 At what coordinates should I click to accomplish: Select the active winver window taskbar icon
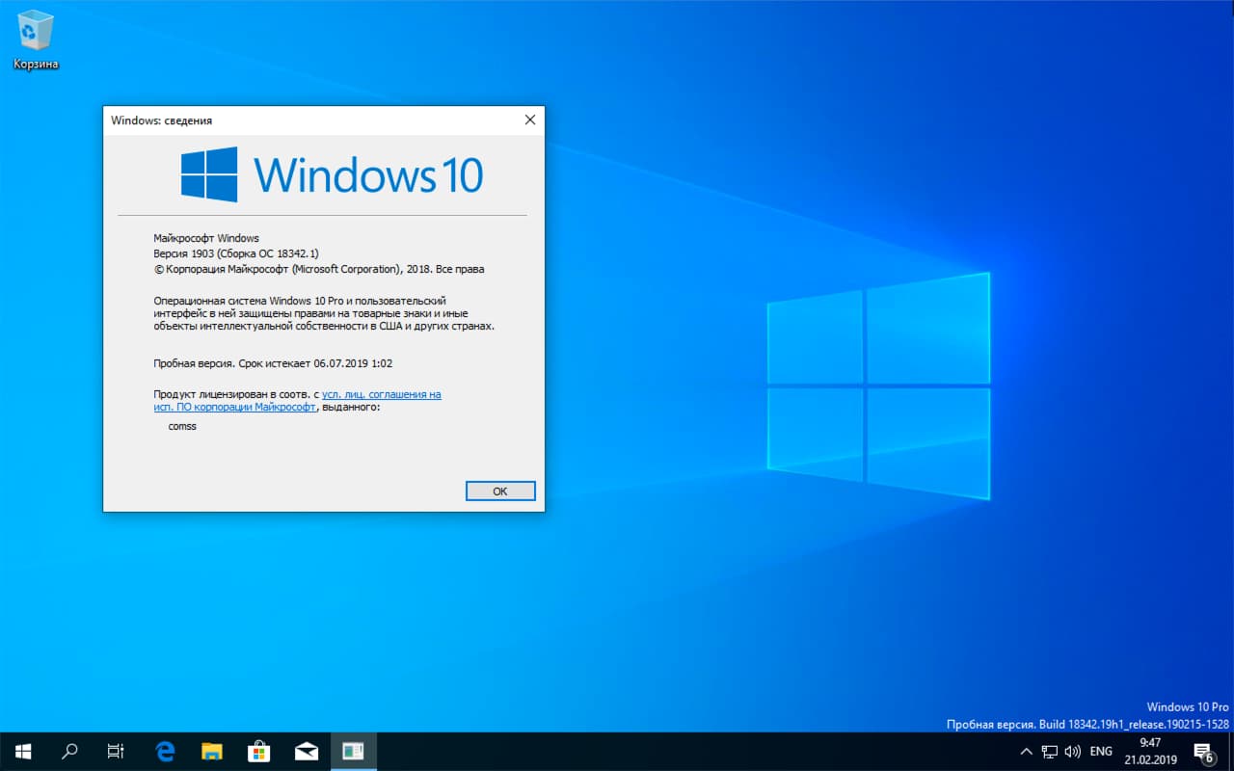point(353,751)
